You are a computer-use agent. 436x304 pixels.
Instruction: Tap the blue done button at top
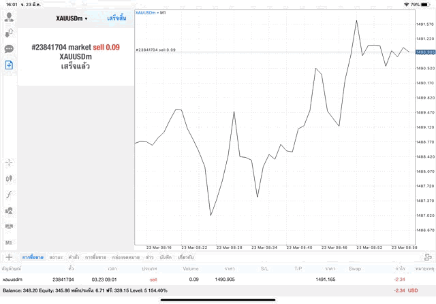(116, 18)
